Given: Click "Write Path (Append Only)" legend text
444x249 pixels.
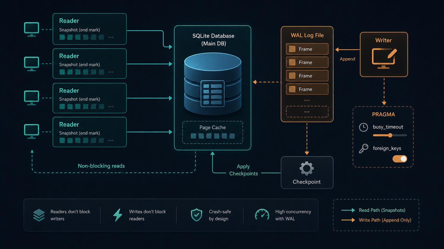Looking at the screenshot, I should [x=385, y=220].
